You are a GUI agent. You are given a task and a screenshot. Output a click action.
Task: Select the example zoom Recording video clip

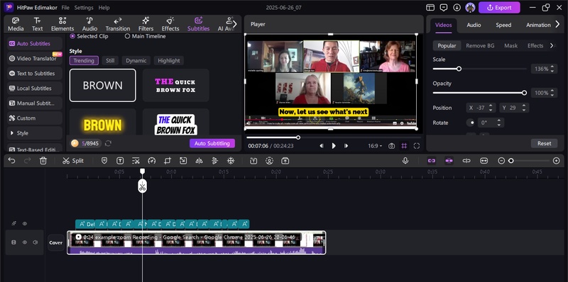197,242
